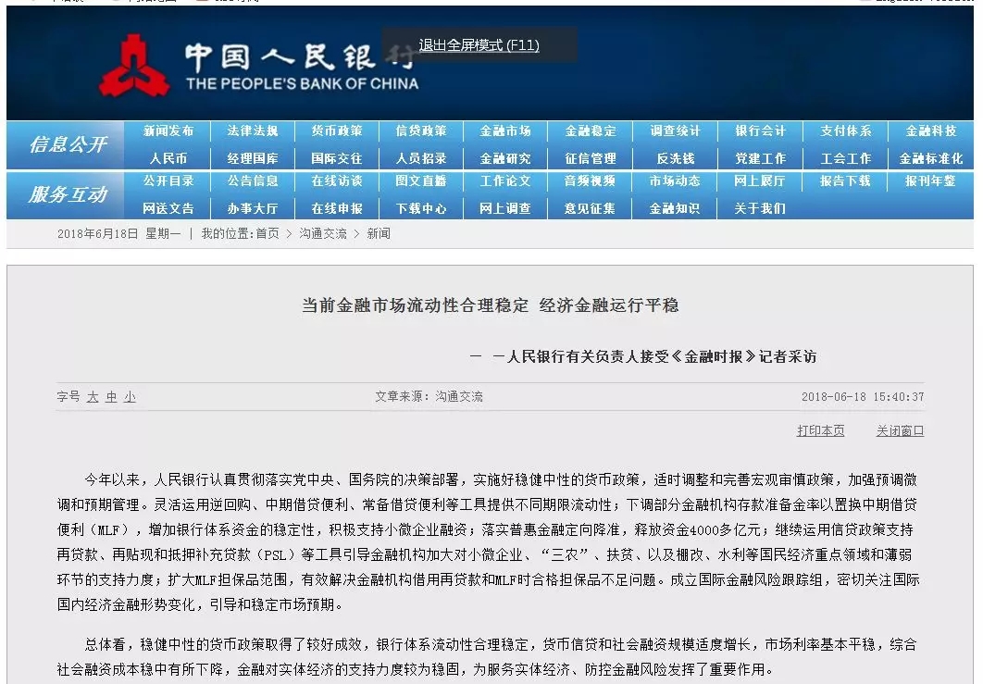Click 公告信息 under 服务互动

(x=253, y=181)
